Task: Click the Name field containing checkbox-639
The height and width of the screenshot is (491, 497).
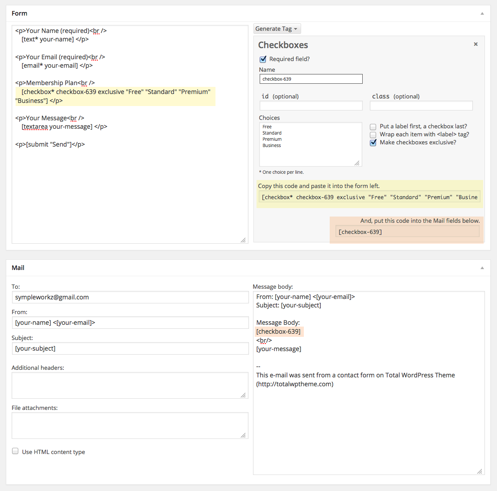Action: pyautogui.click(x=311, y=79)
